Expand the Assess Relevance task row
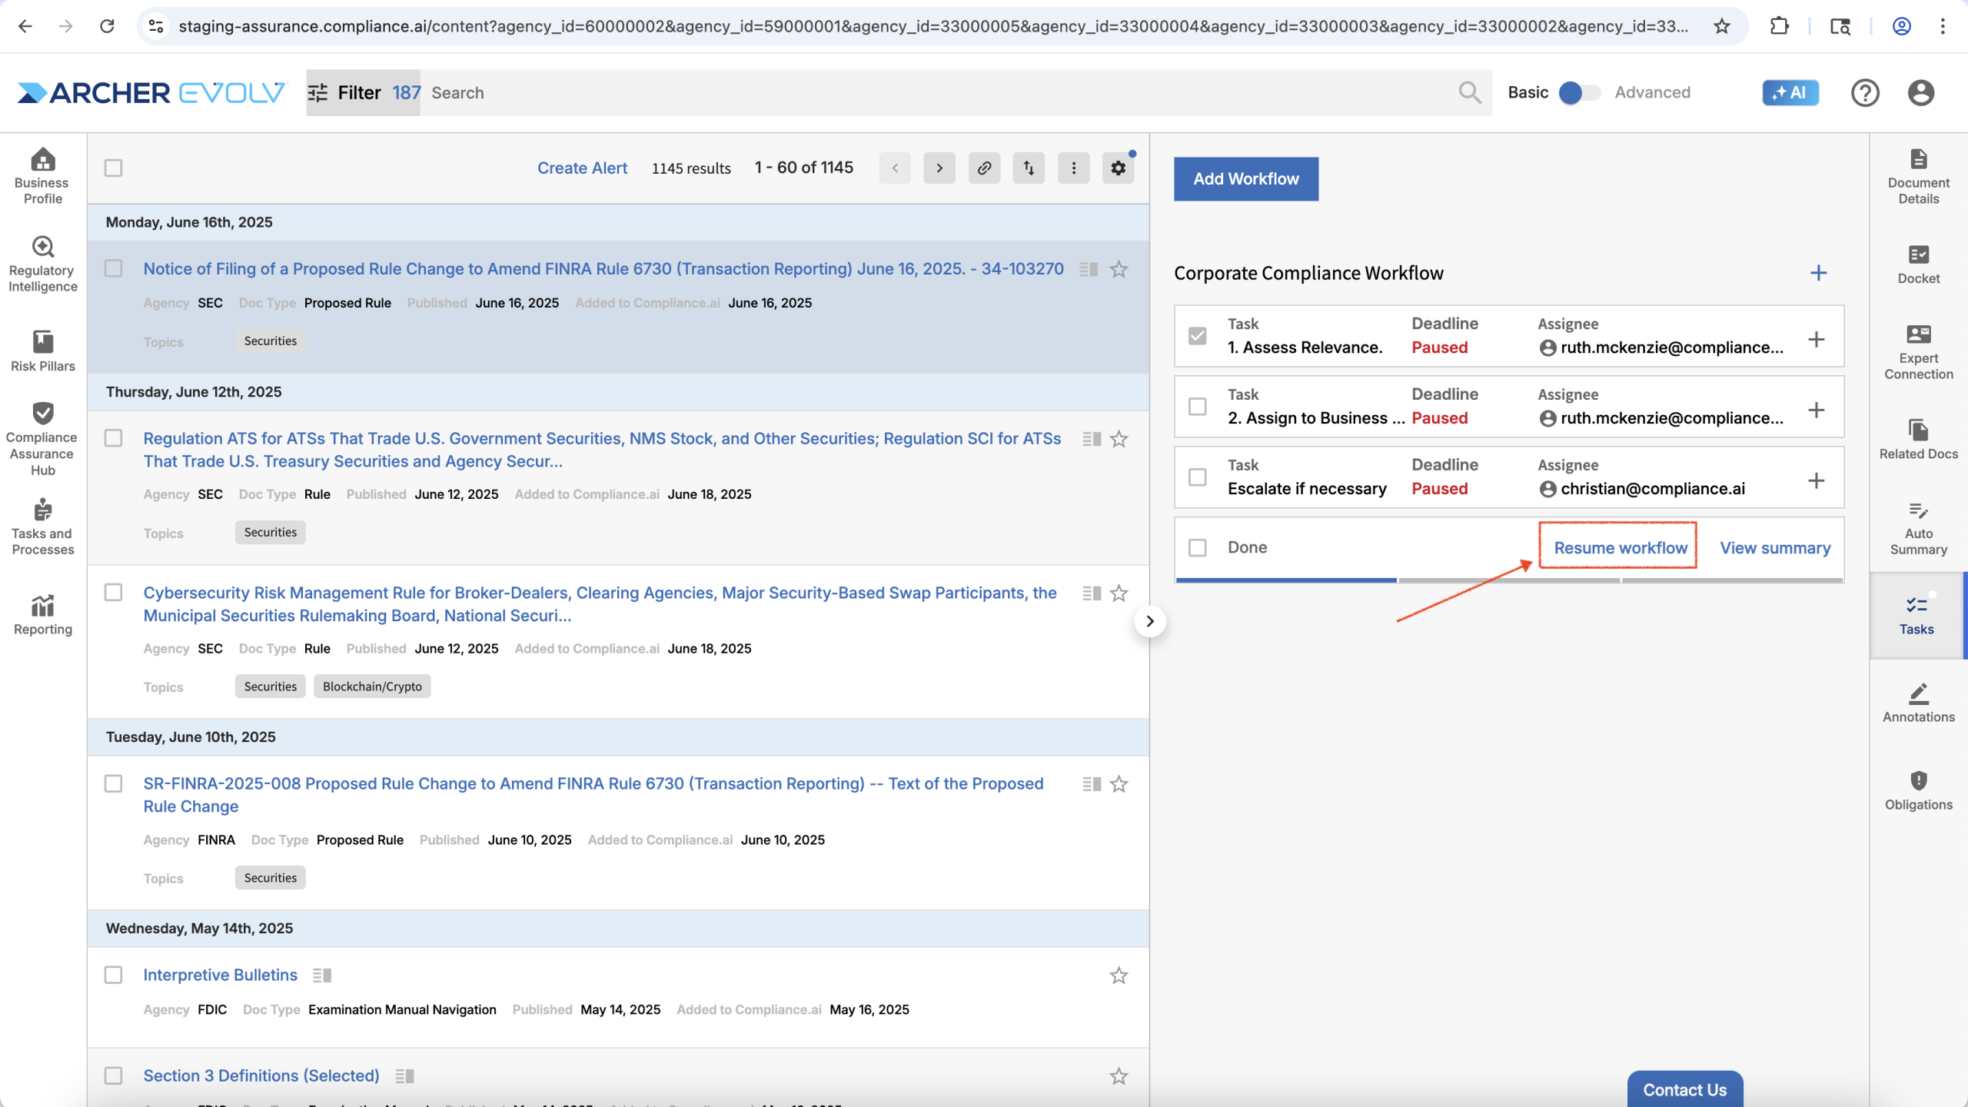The height and width of the screenshot is (1107, 1968). (x=1816, y=339)
